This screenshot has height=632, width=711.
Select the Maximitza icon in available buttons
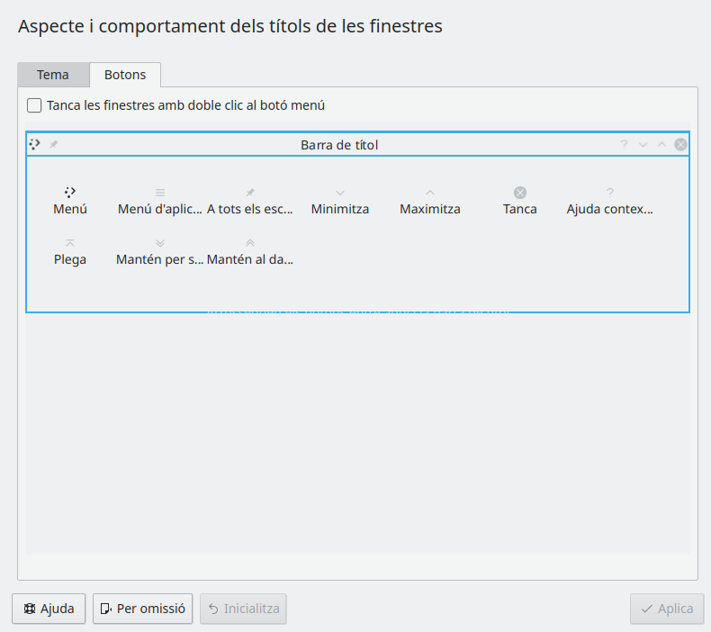(x=430, y=192)
